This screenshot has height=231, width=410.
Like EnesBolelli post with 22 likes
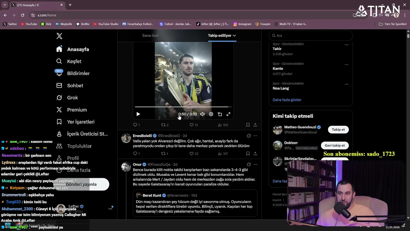(193, 154)
